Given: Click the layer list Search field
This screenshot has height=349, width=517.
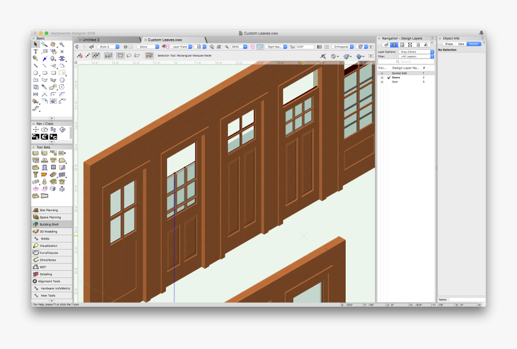Looking at the screenshot, I should click(x=406, y=61).
